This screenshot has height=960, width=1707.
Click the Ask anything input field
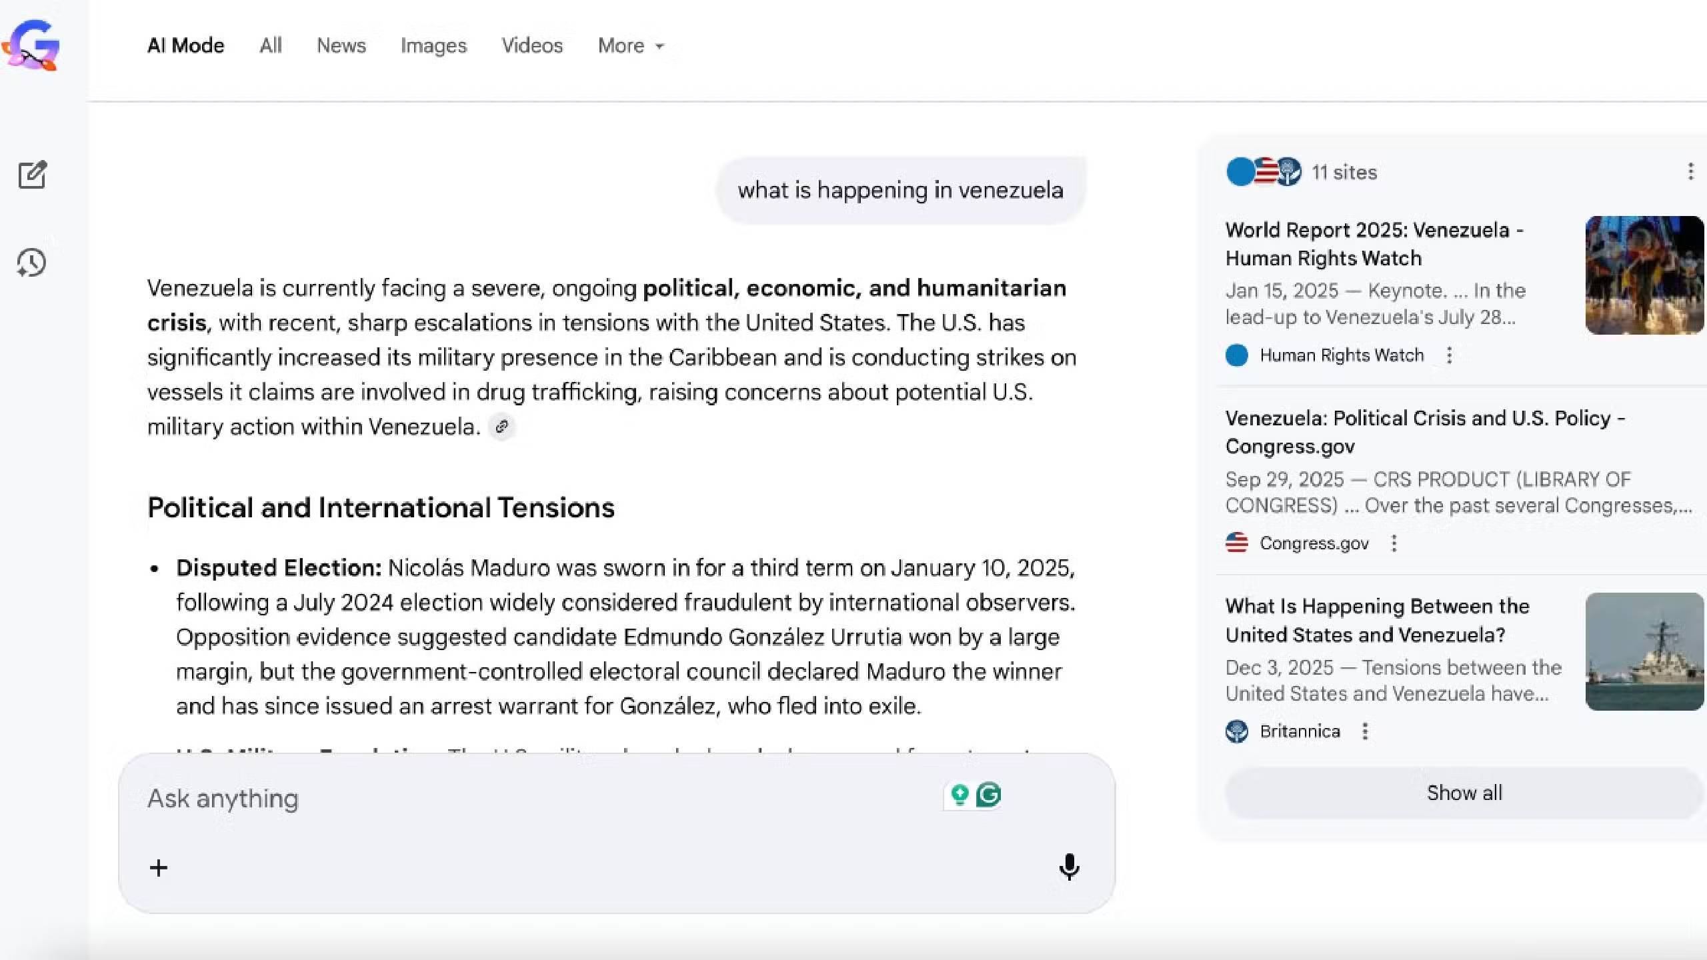click(533, 799)
